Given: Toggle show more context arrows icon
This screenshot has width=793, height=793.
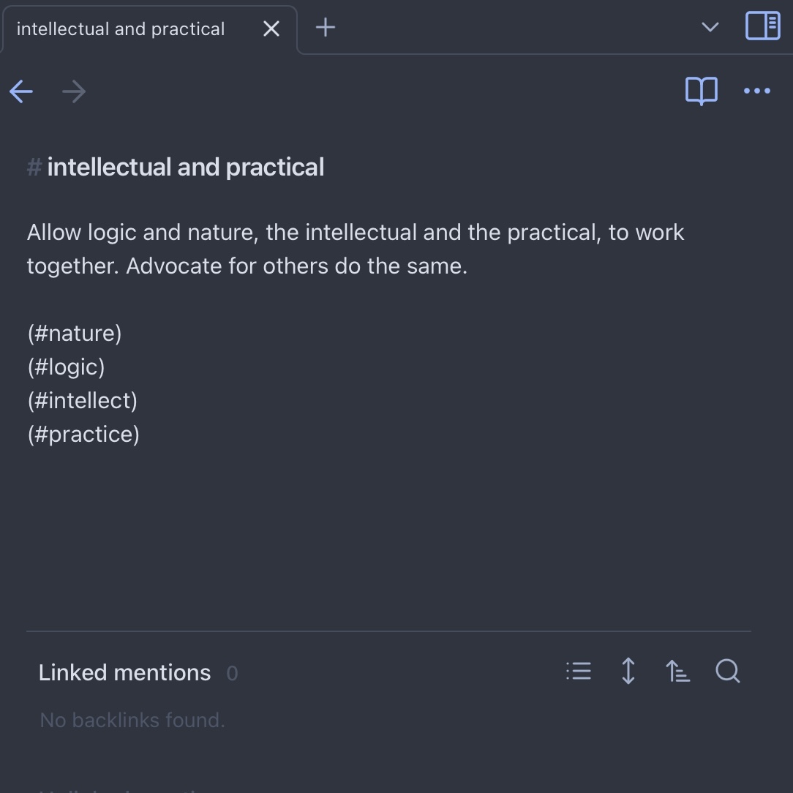Looking at the screenshot, I should pyautogui.click(x=628, y=671).
